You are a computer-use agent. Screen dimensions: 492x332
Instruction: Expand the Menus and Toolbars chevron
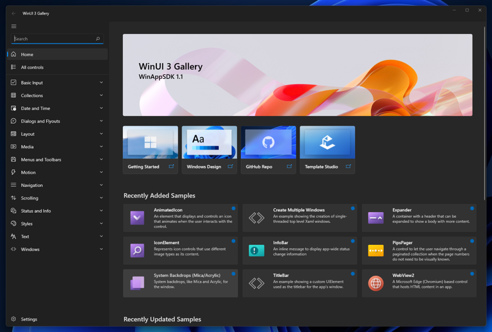102,159
